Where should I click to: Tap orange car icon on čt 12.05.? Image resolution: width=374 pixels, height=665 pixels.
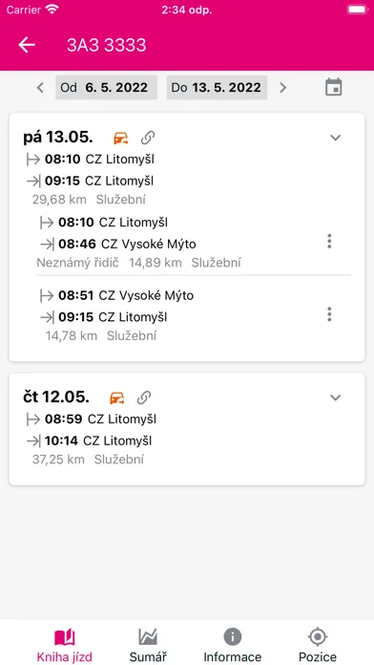click(x=117, y=397)
